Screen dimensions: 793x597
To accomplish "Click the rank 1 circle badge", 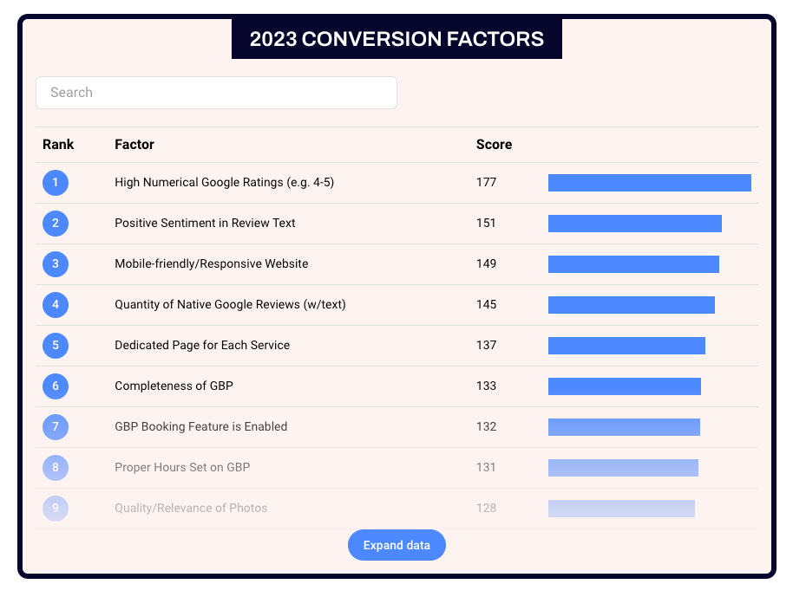I will (56, 183).
